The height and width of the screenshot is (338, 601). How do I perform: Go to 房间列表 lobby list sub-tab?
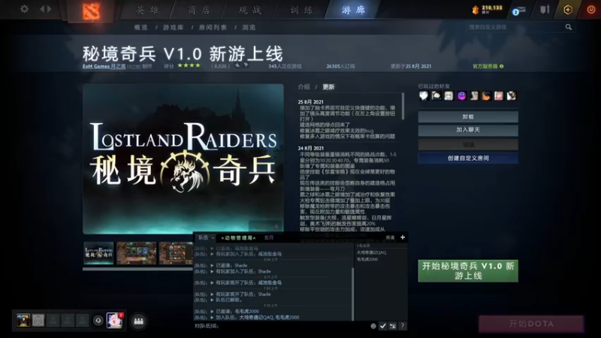pos(213,27)
